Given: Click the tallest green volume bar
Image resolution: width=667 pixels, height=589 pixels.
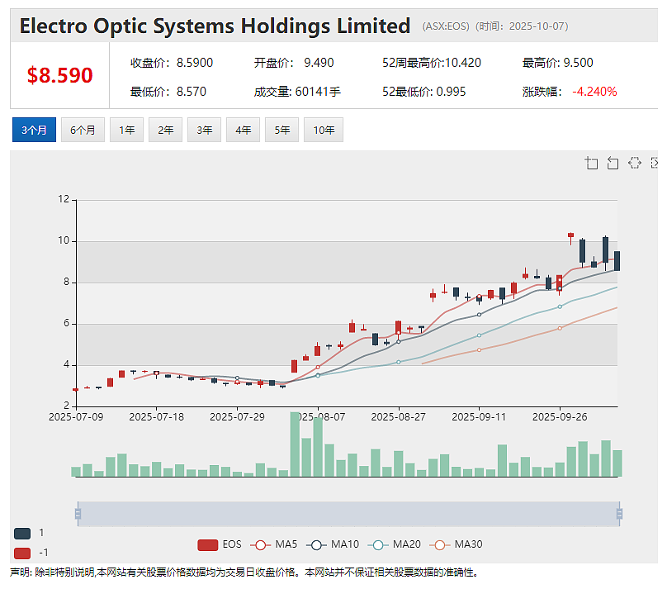Looking at the screenshot, I should coord(295,444).
